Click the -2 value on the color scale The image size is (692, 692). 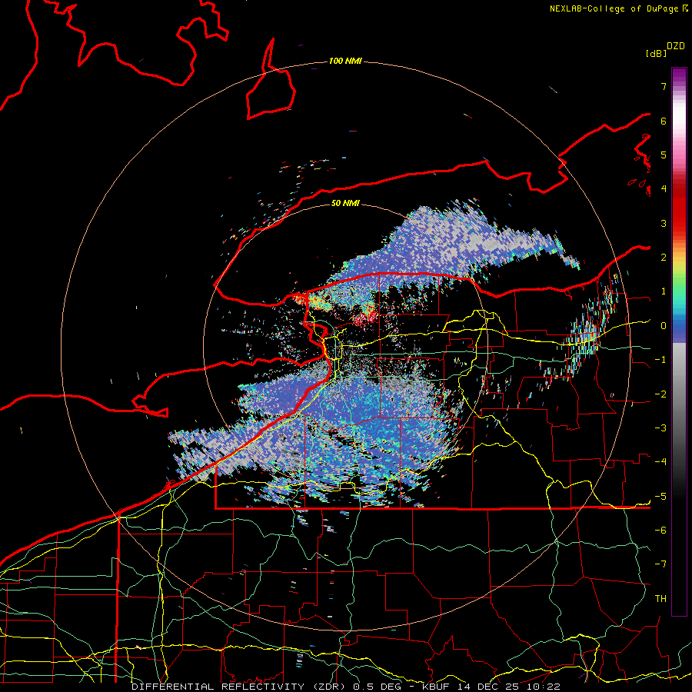point(660,394)
